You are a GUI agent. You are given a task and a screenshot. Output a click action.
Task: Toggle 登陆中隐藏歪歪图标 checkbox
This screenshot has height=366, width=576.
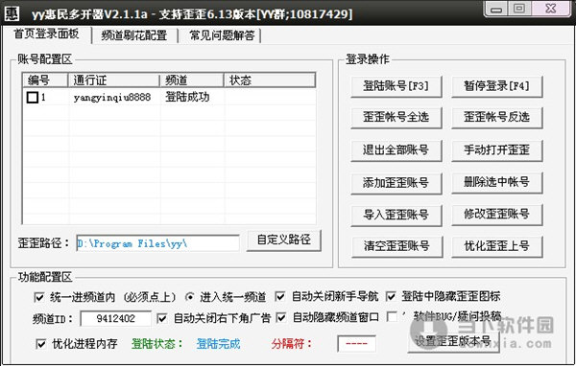pyautogui.click(x=391, y=296)
